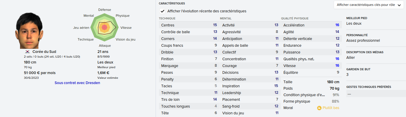Click the checkmark in the évolution checkbox
This screenshot has height=117, width=406.
pyautogui.click(x=162, y=11)
